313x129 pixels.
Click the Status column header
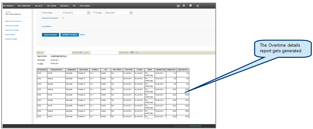150,70
